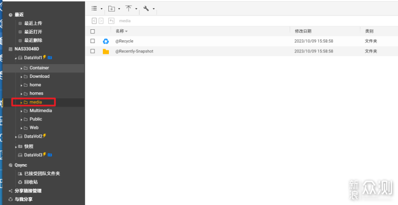The image size is (398, 205).
Task: Open the wrench tools icon
Action: pos(146,8)
